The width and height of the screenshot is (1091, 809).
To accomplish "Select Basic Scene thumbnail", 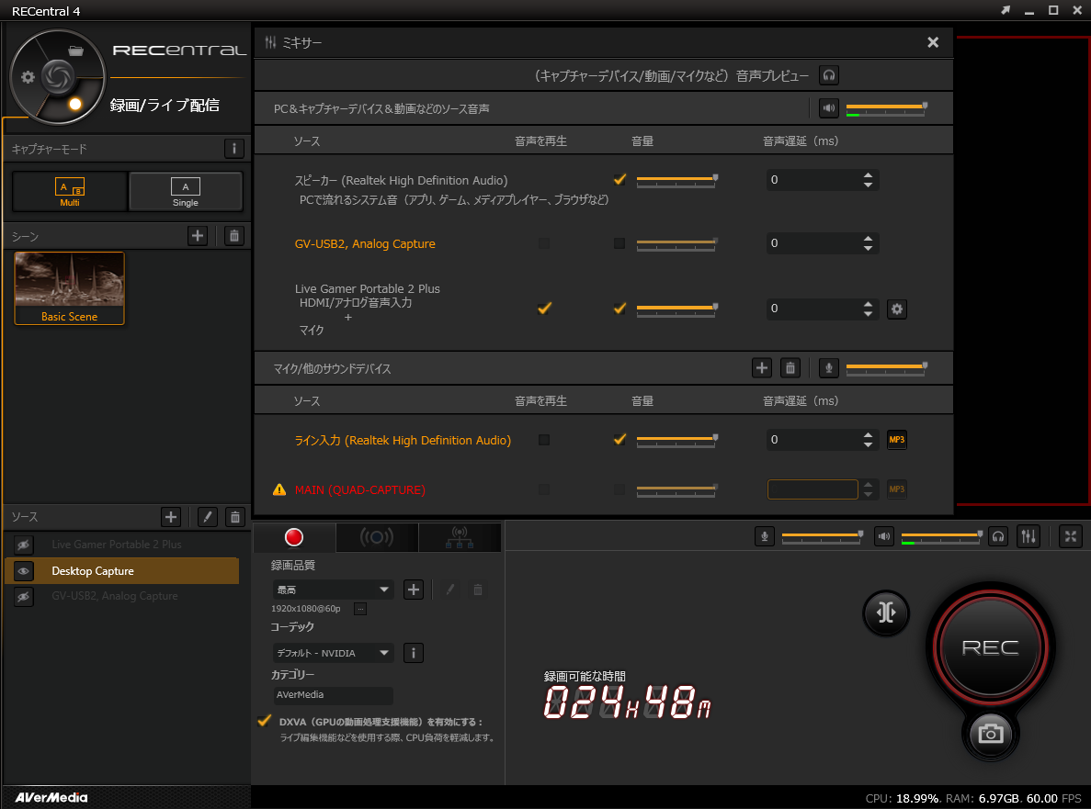I will point(70,287).
